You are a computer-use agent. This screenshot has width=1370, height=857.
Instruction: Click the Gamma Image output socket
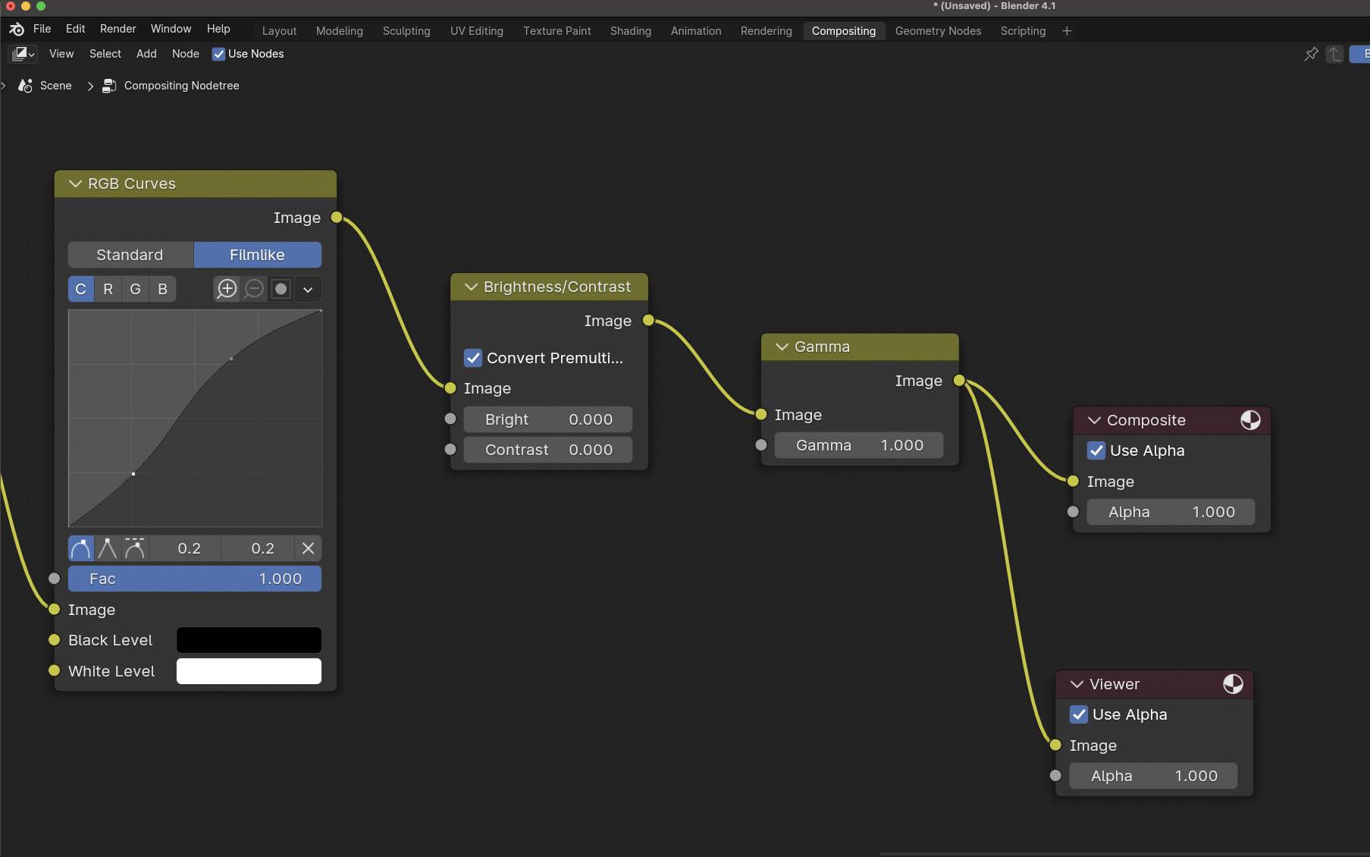click(x=959, y=381)
